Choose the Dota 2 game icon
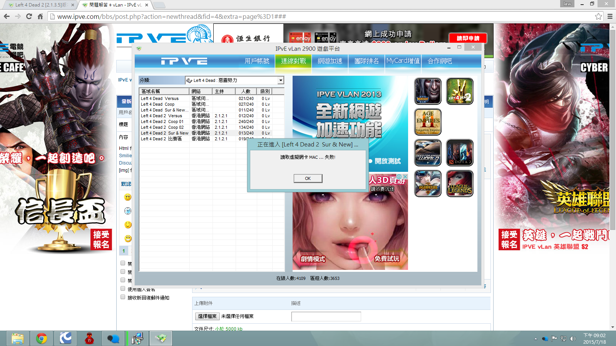Image resolution: width=616 pixels, height=346 pixels. (x=459, y=153)
